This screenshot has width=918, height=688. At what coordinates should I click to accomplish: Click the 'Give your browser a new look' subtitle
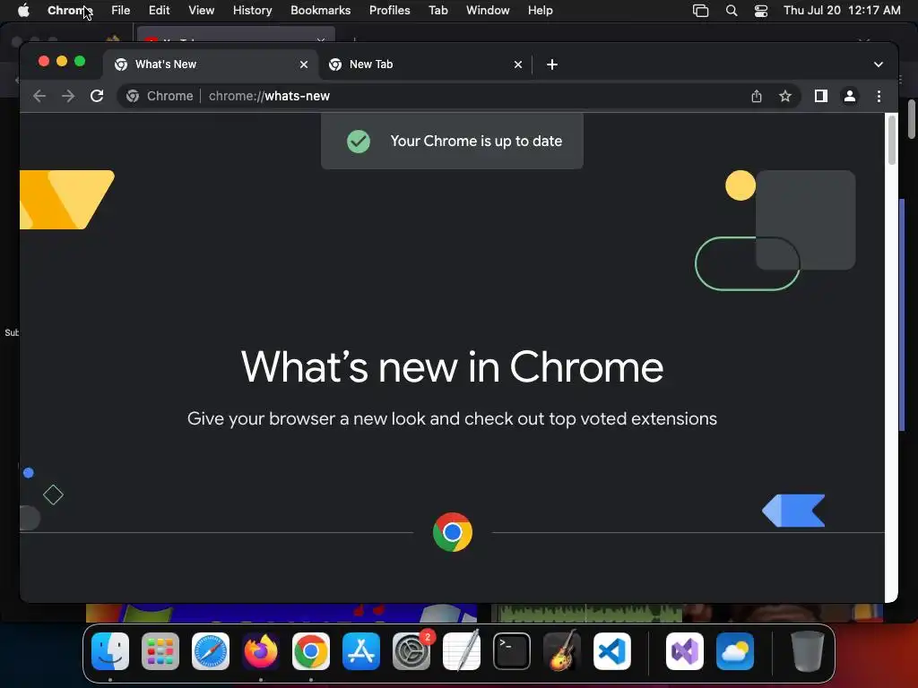pyautogui.click(x=452, y=419)
